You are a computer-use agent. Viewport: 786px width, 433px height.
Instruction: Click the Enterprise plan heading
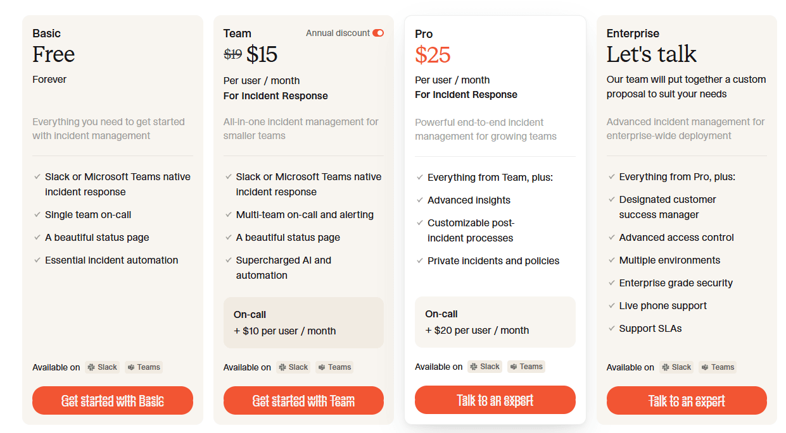633,34
